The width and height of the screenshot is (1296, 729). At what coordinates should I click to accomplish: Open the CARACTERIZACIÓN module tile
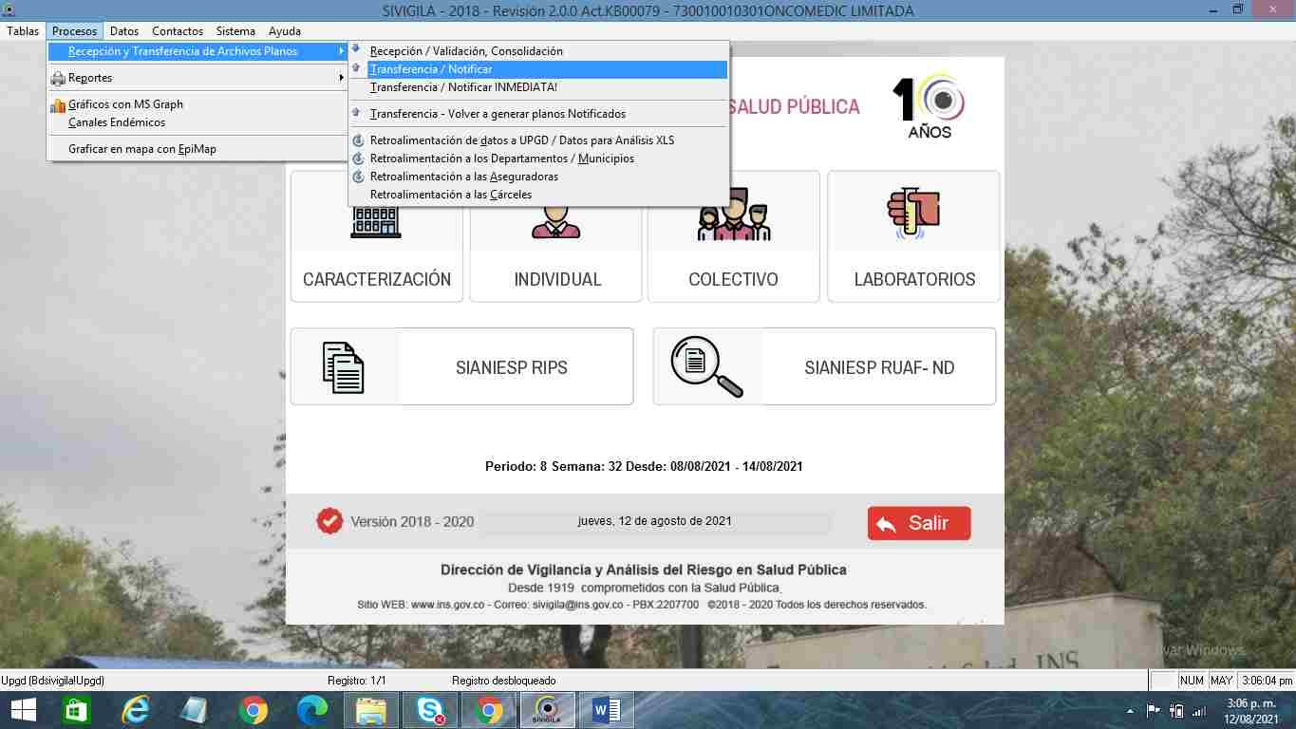(x=376, y=278)
